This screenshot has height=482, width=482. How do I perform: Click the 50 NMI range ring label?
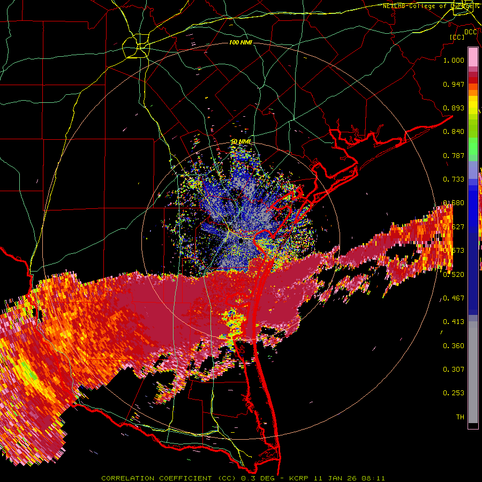(240, 142)
